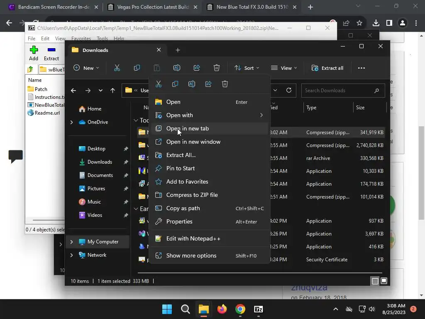Image resolution: width=425 pixels, height=319 pixels.
Task: Expand the Network tree node
Action: (x=71, y=255)
